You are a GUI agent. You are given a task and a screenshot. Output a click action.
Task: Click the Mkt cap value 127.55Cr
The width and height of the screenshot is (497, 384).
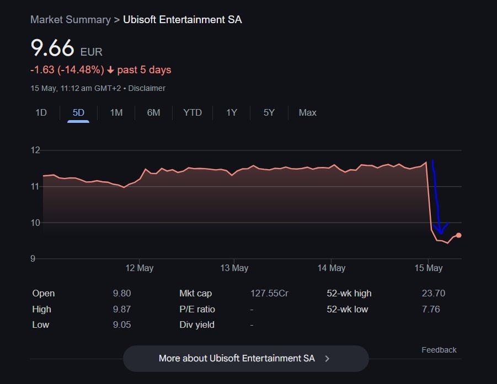(269, 294)
